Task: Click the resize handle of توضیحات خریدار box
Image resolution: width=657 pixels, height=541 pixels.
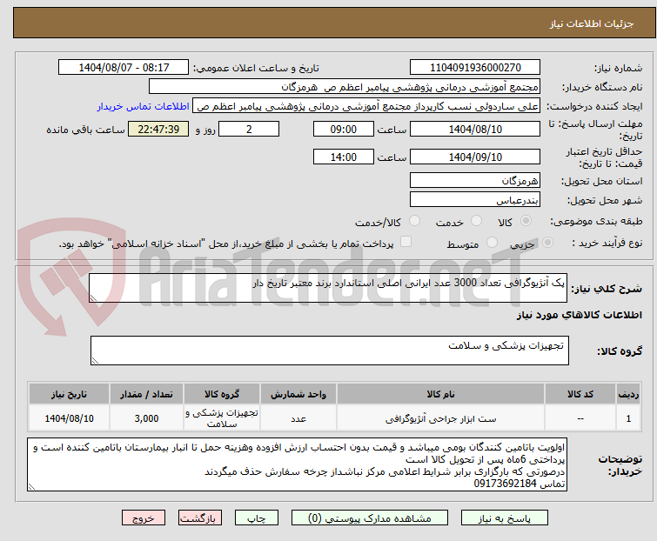Action: 31,486
